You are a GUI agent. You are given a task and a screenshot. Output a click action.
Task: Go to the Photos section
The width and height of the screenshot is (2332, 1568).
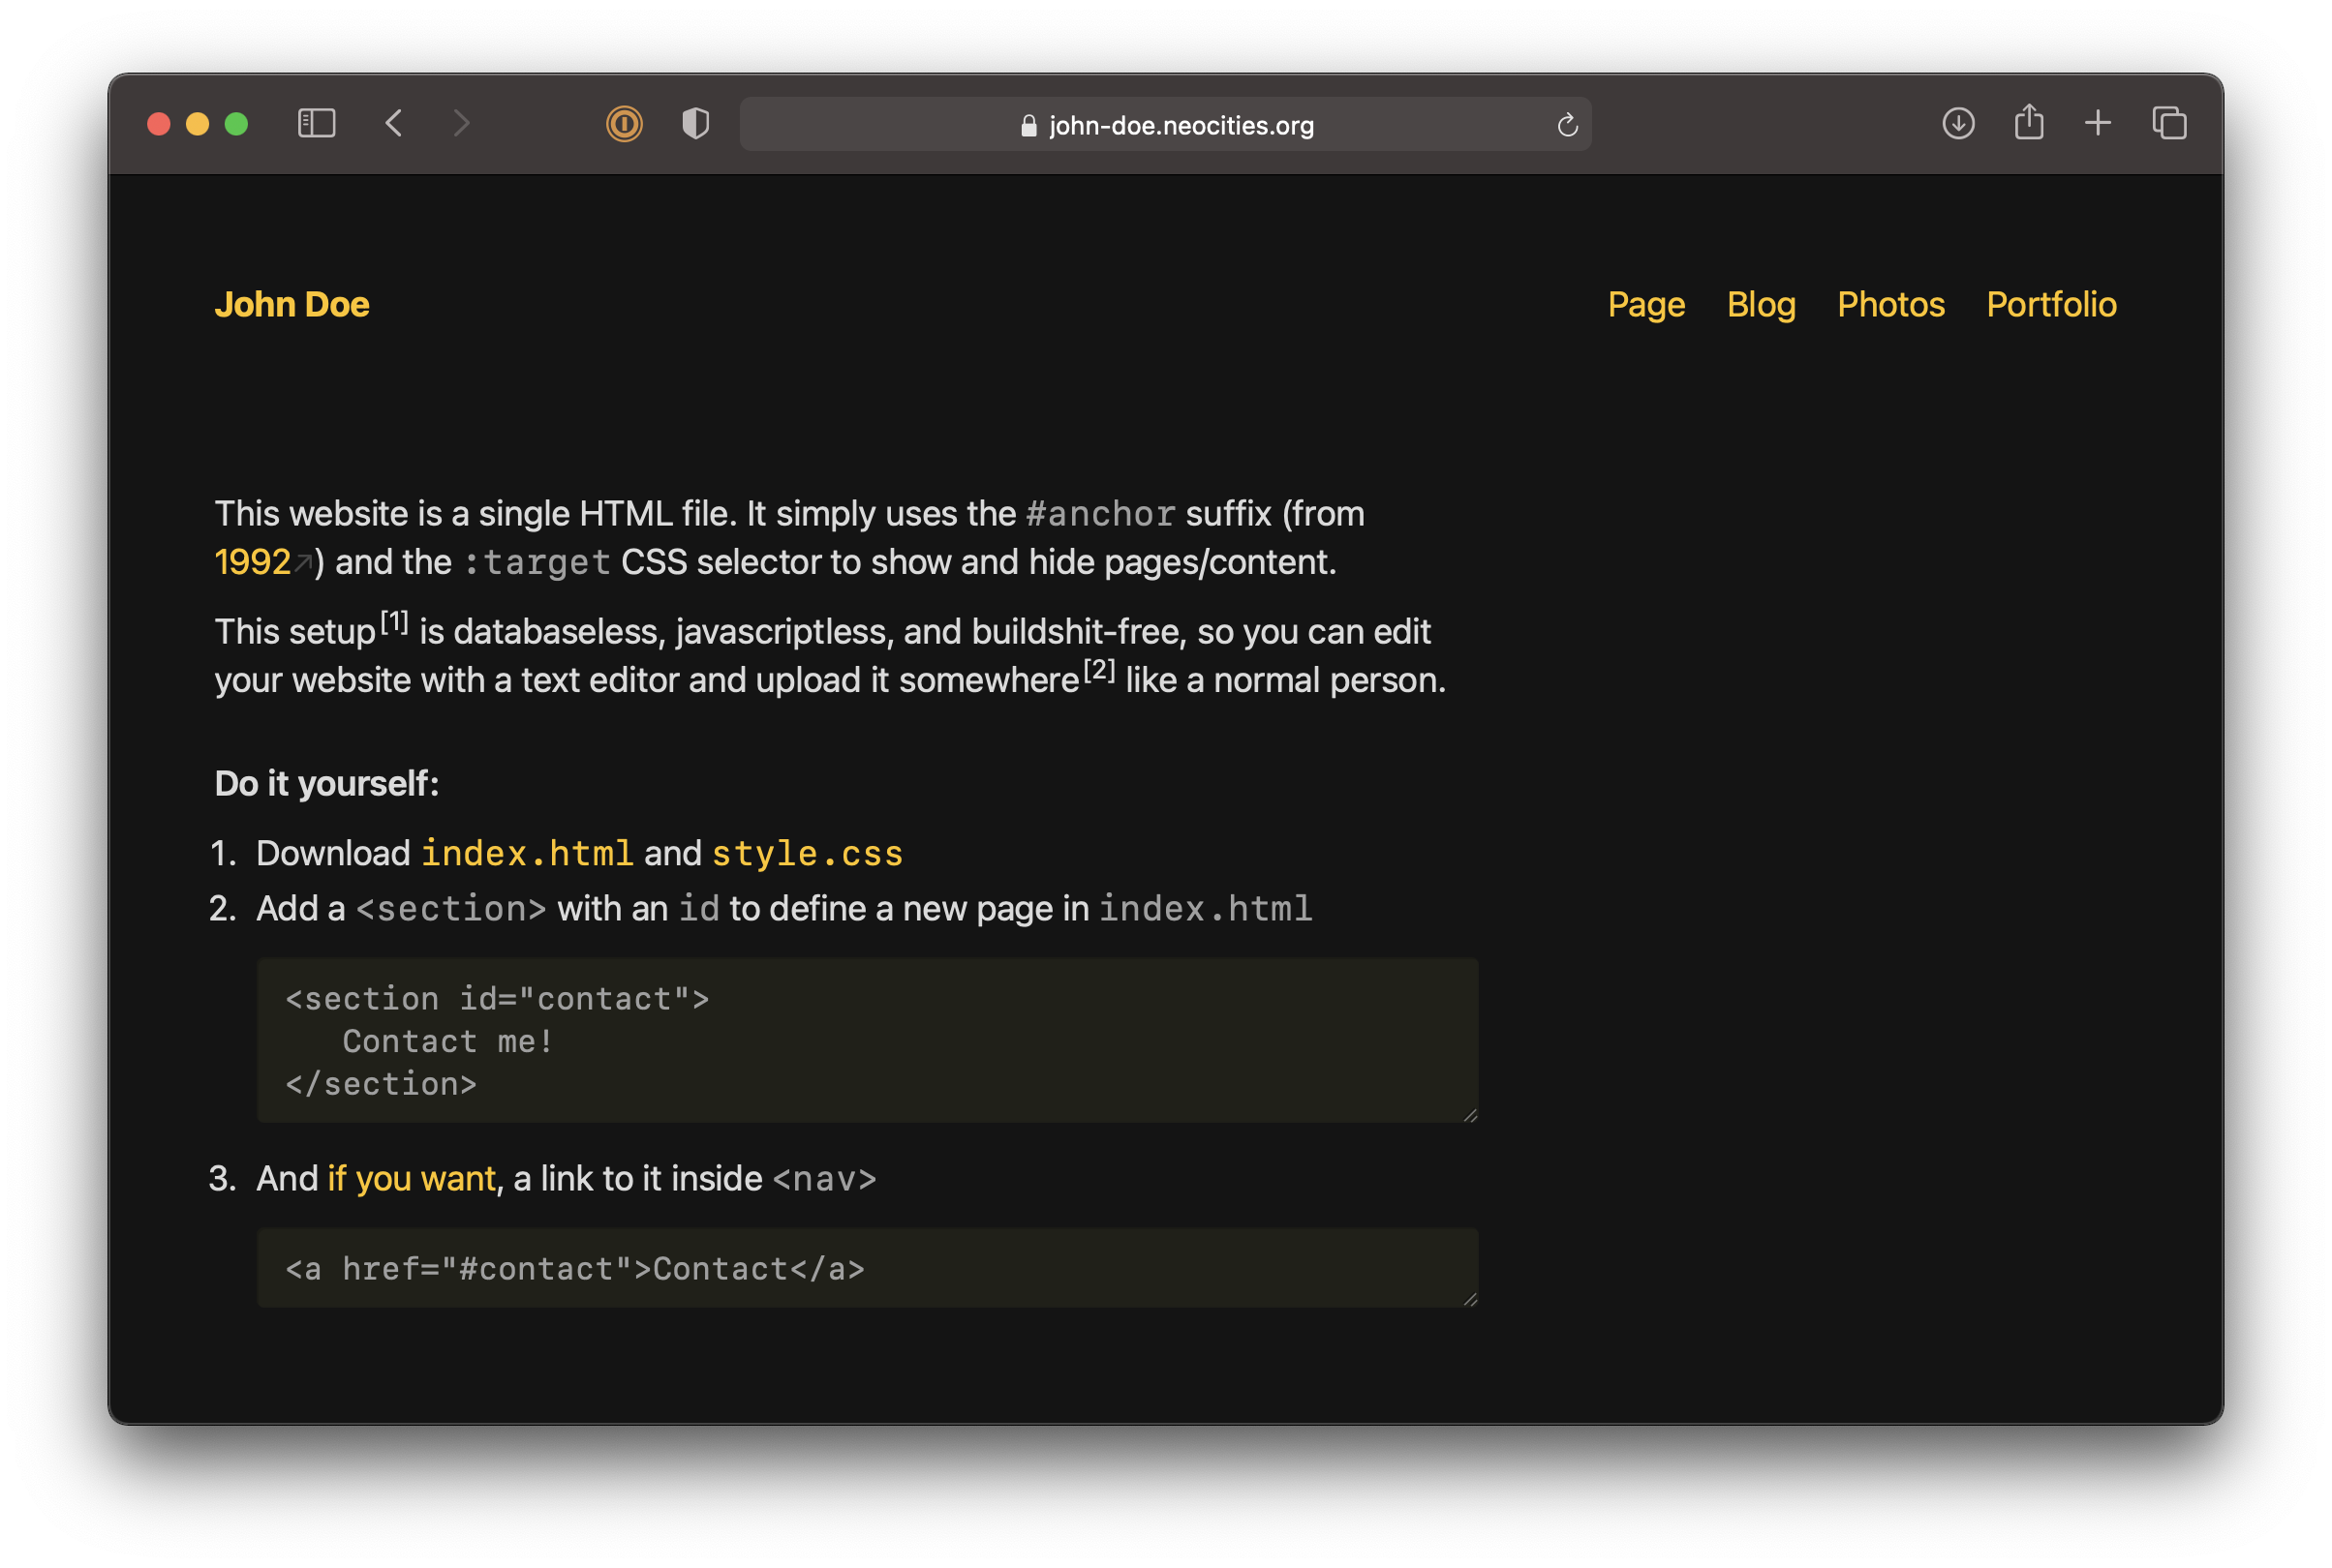[1890, 304]
